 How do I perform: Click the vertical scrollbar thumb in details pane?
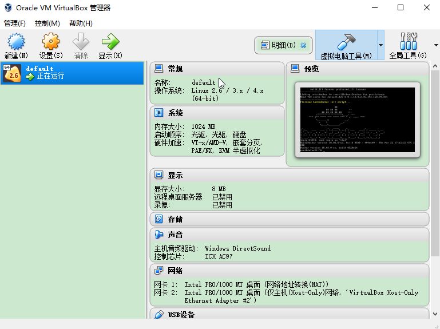pyautogui.click(x=435, y=164)
